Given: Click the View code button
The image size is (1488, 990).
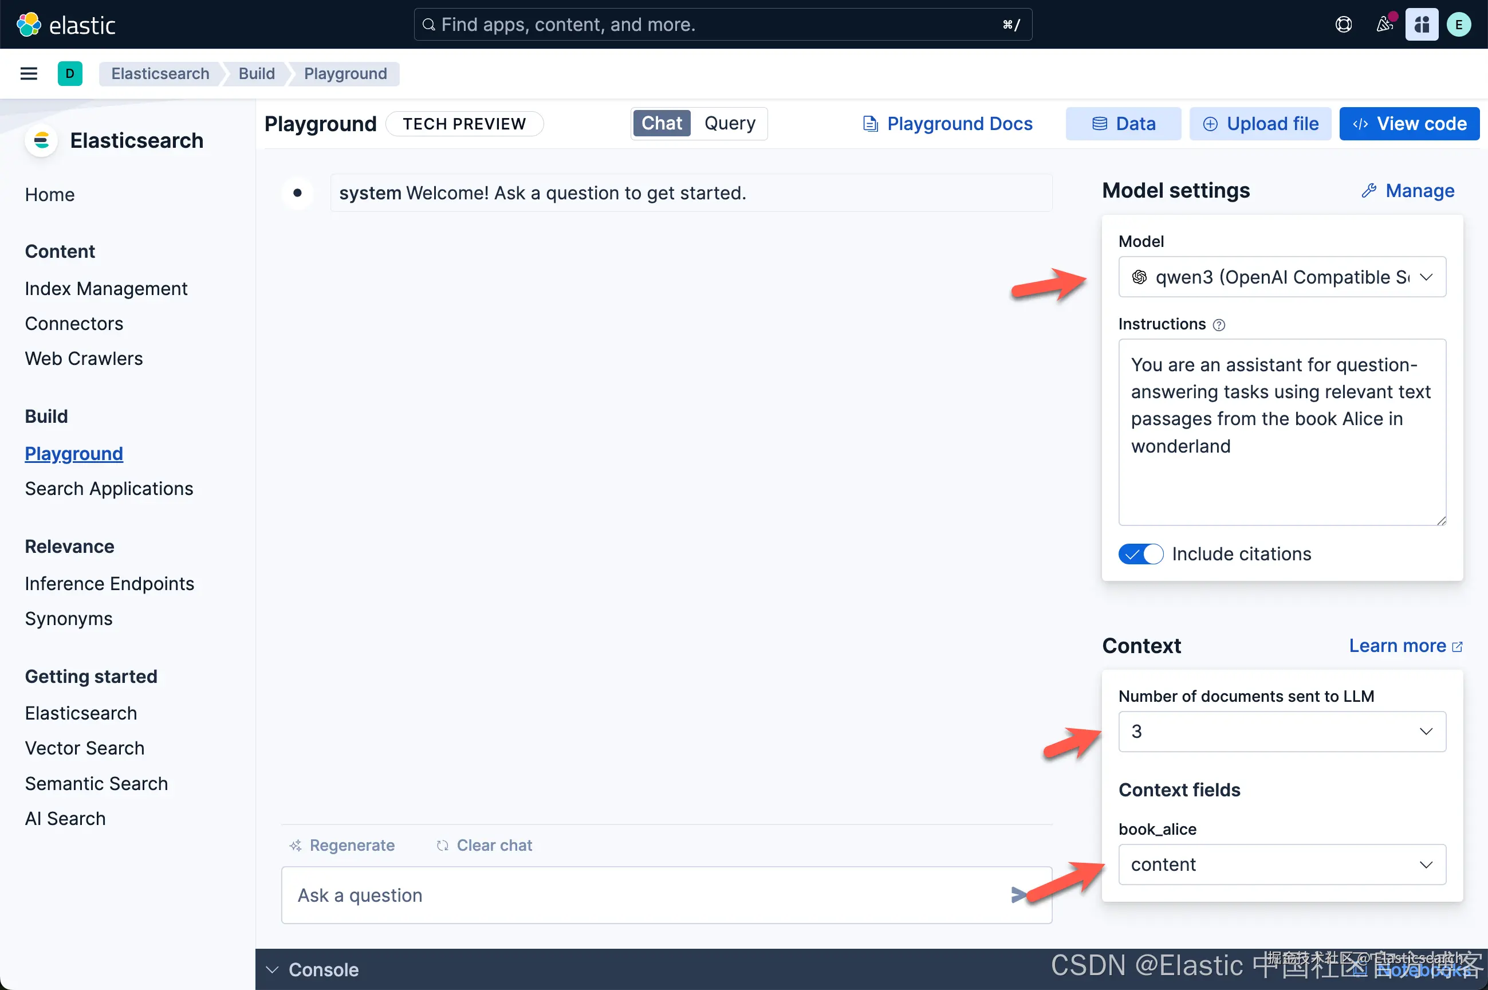Looking at the screenshot, I should tap(1409, 124).
